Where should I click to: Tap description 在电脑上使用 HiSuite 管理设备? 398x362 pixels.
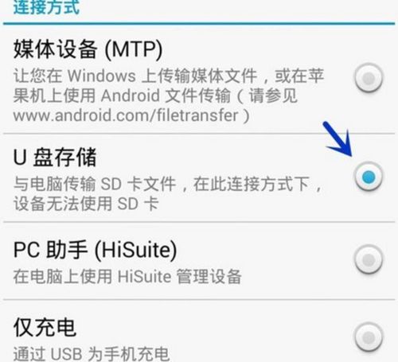tap(127, 277)
